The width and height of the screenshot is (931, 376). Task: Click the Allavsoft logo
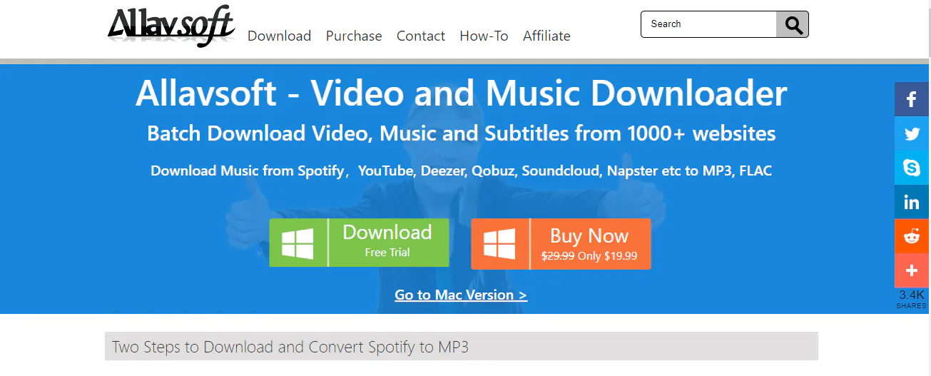click(x=171, y=26)
